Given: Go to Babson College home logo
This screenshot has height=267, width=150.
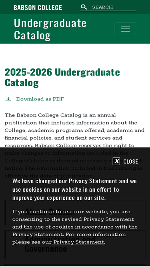Looking at the screenshot, I should pos(38,7).
